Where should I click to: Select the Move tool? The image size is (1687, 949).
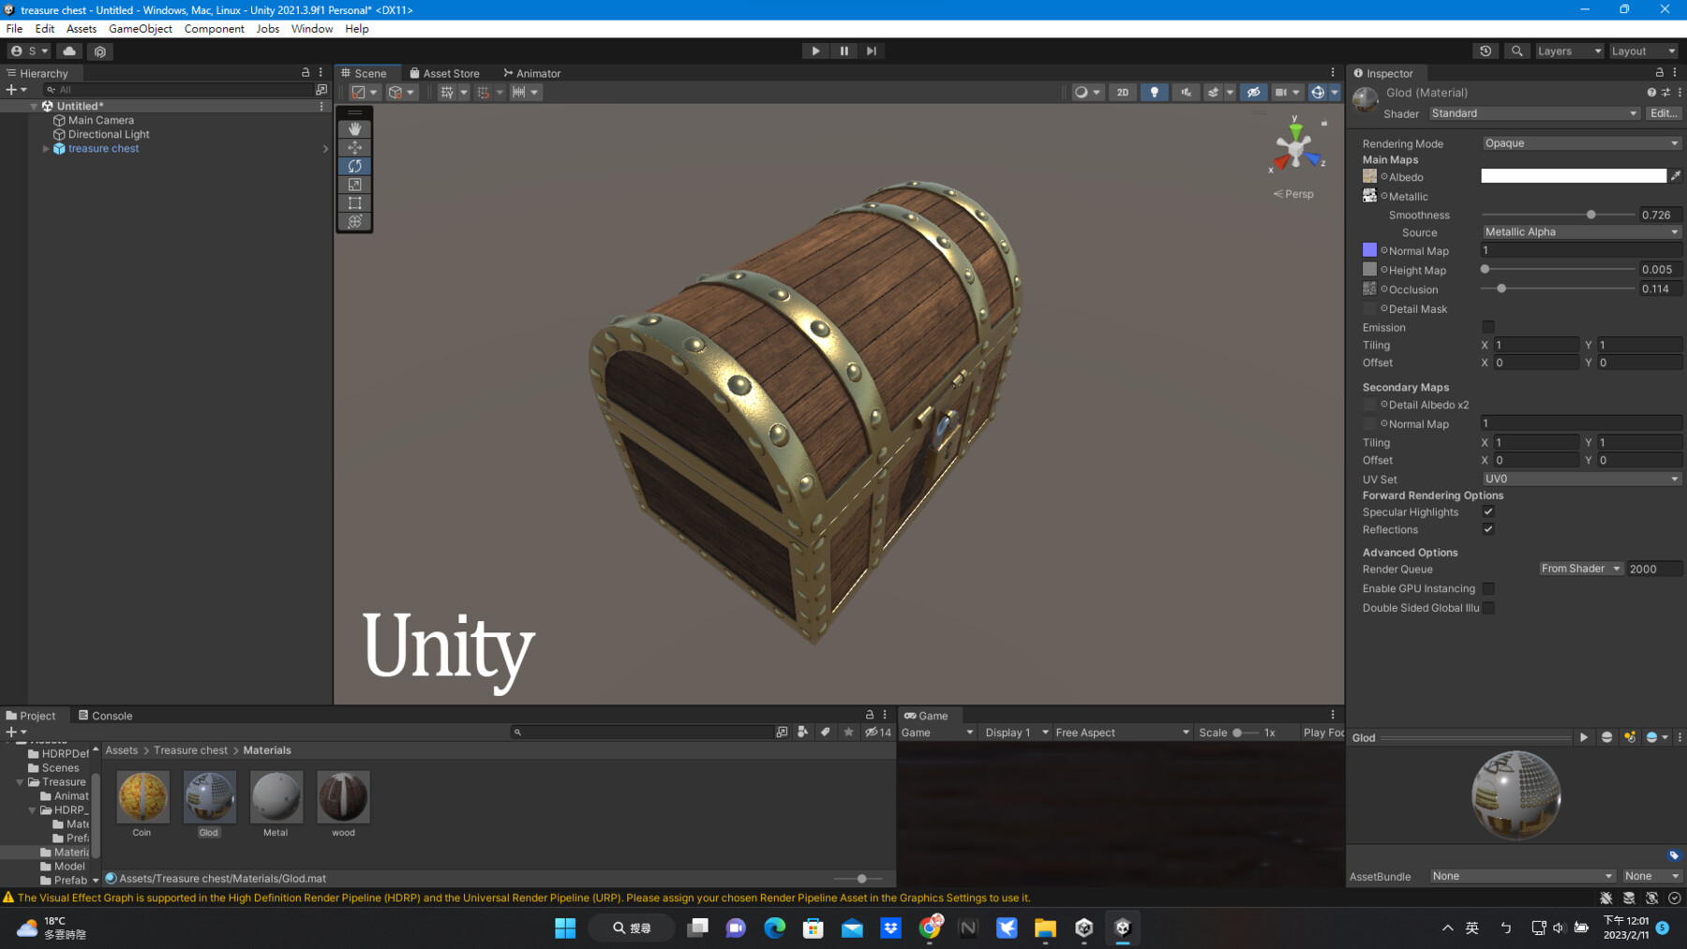355,147
